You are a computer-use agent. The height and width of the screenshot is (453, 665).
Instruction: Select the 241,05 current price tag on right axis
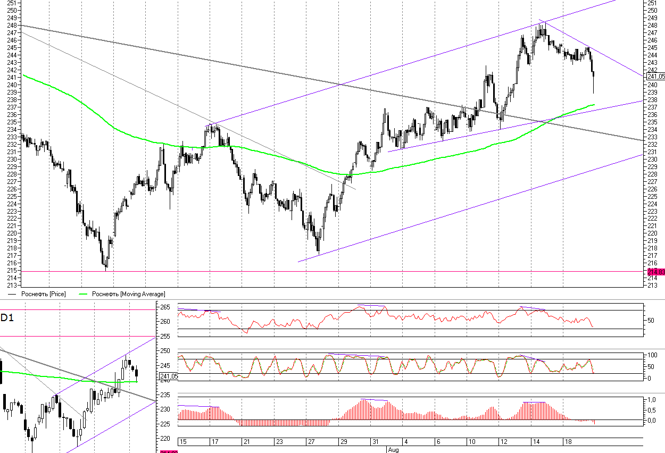tap(655, 77)
